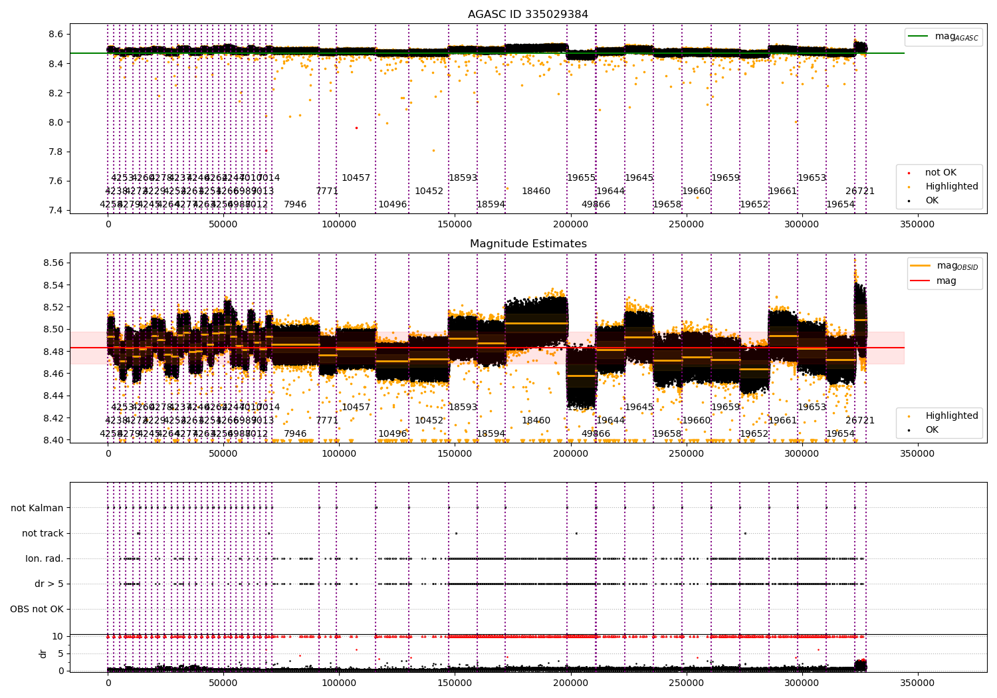Click obsid label 19645 in the top plot
This screenshot has height=698, width=997.
pyautogui.click(x=639, y=177)
